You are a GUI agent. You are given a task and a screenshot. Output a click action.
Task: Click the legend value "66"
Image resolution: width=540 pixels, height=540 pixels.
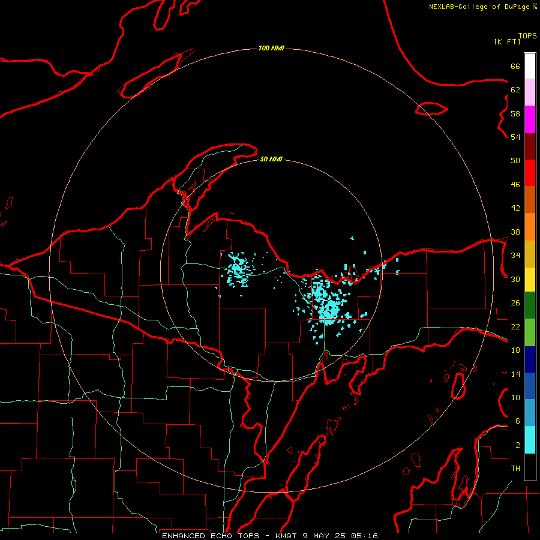[x=515, y=66]
